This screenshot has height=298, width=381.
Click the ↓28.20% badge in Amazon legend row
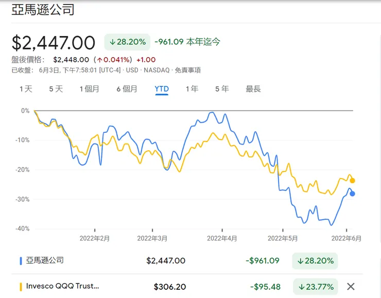click(x=315, y=261)
